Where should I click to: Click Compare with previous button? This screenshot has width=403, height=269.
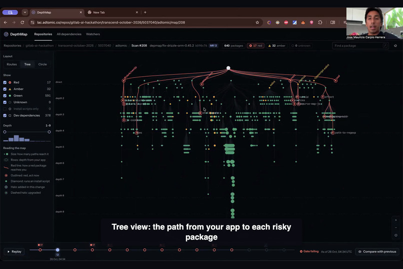coord(377,251)
